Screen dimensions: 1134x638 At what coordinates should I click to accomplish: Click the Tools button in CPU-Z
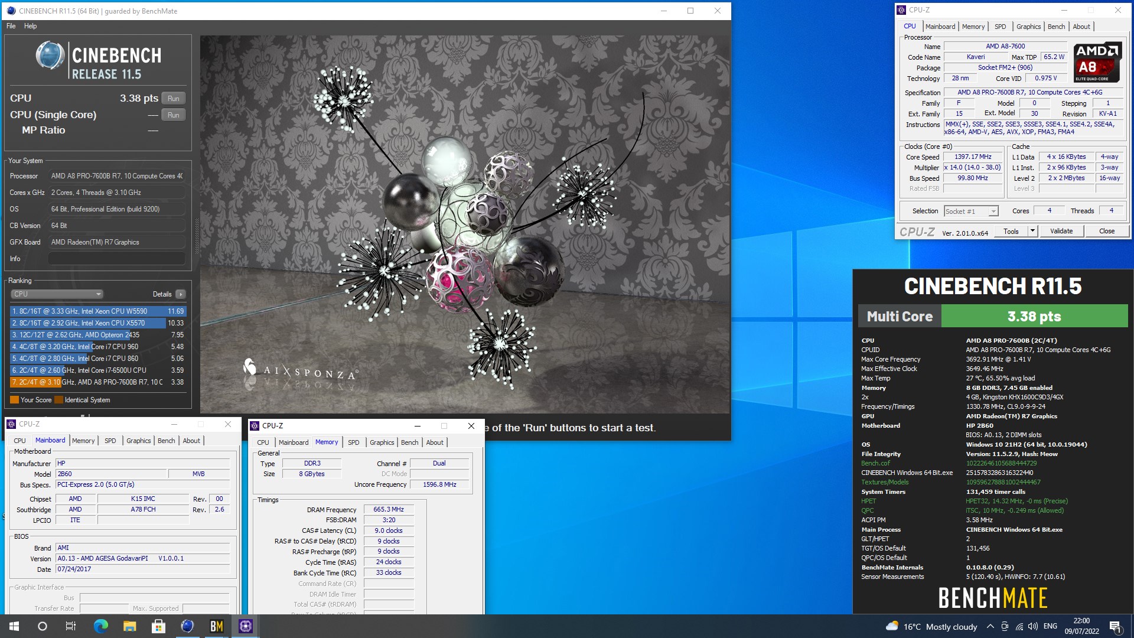tap(1011, 232)
